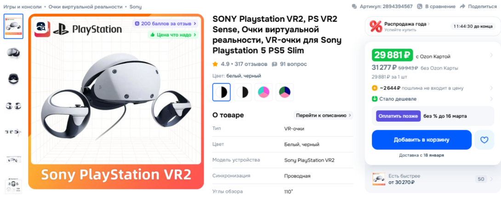Expand Ozon Card price details chevron

tap(491, 55)
